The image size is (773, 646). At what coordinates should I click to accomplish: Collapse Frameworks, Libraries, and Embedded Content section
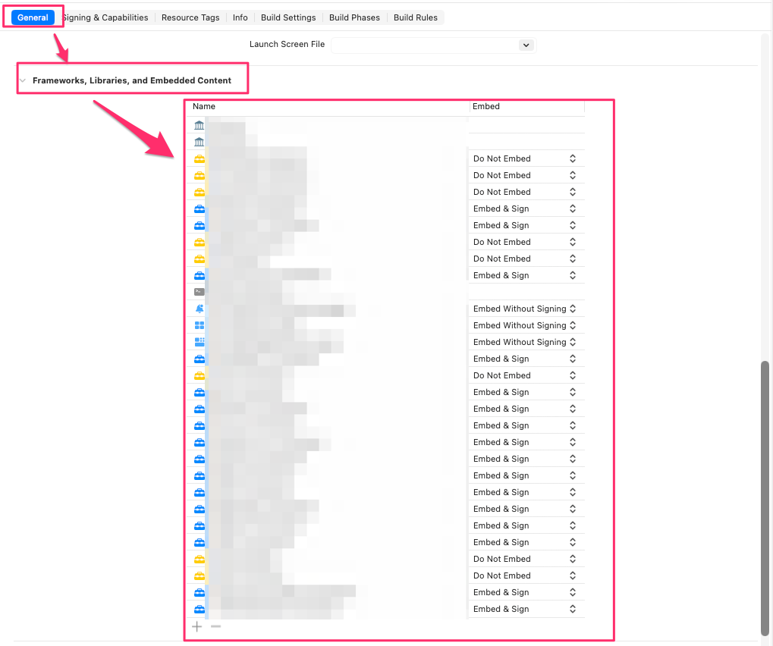point(23,80)
